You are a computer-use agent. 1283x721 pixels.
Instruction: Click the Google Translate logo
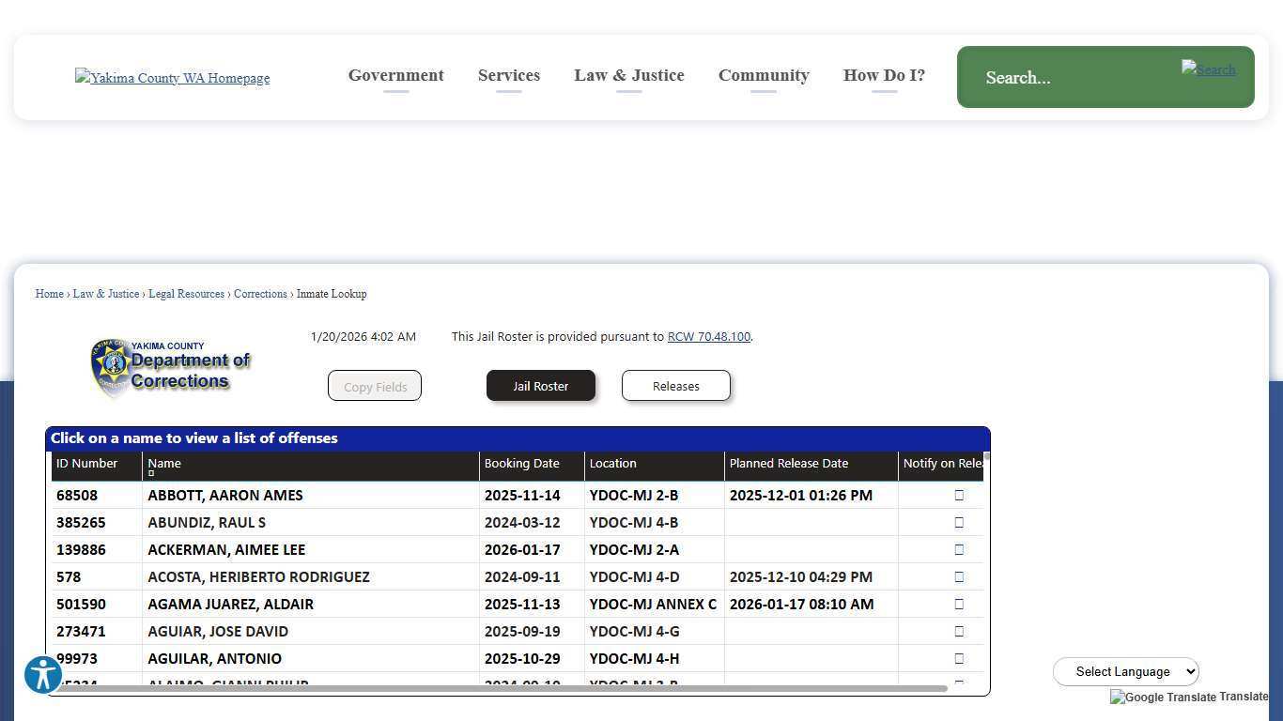[1162, 698]
